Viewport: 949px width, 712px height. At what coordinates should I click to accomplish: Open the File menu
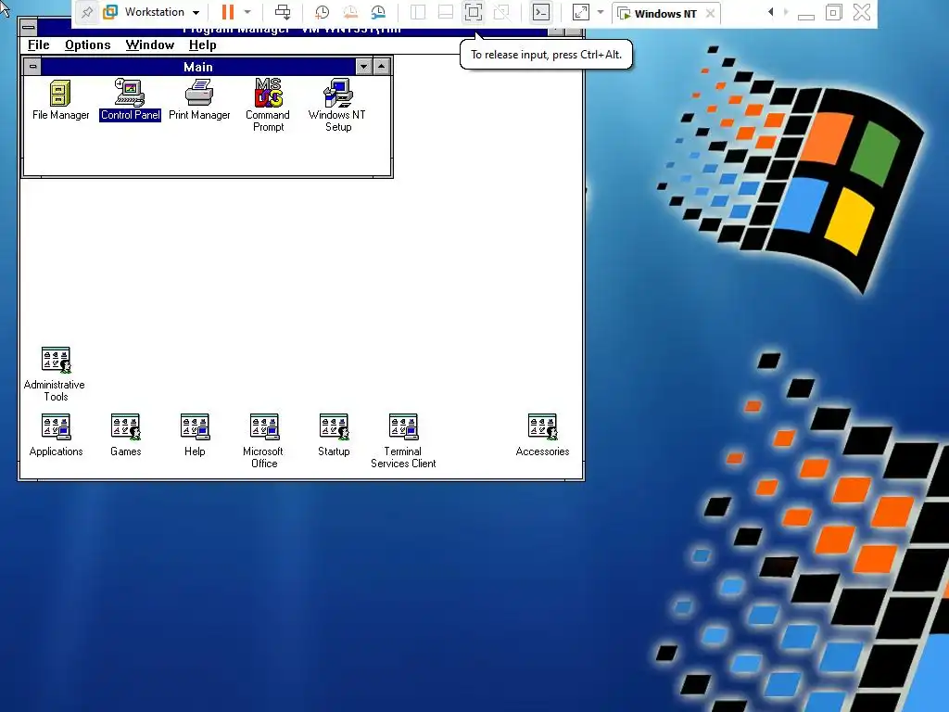pyautogui.click(x=39, y=44)
